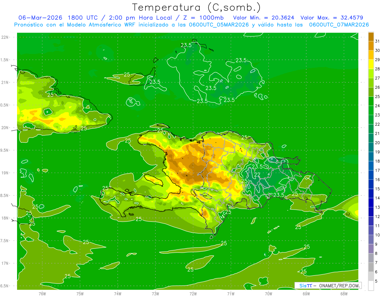Click "0600UTC_07MAR2026" valid-until time
This screenshot has height=298, width=386.
[x=339, y=25]
